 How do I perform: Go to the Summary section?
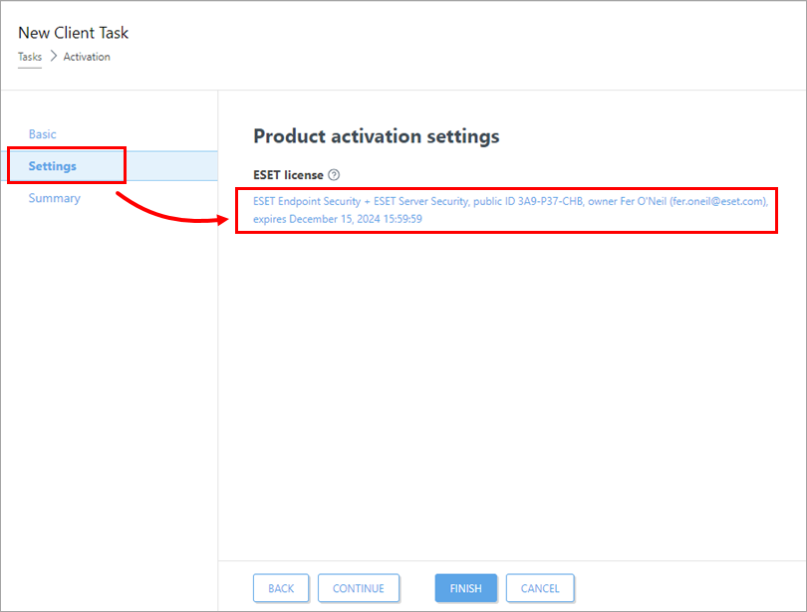click(55, 198)
